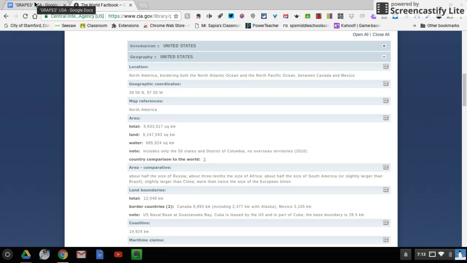The width and height of the screenshot is (467, 263).
Task: Reload the page in browser toolbar
Action: pos(25,16)
